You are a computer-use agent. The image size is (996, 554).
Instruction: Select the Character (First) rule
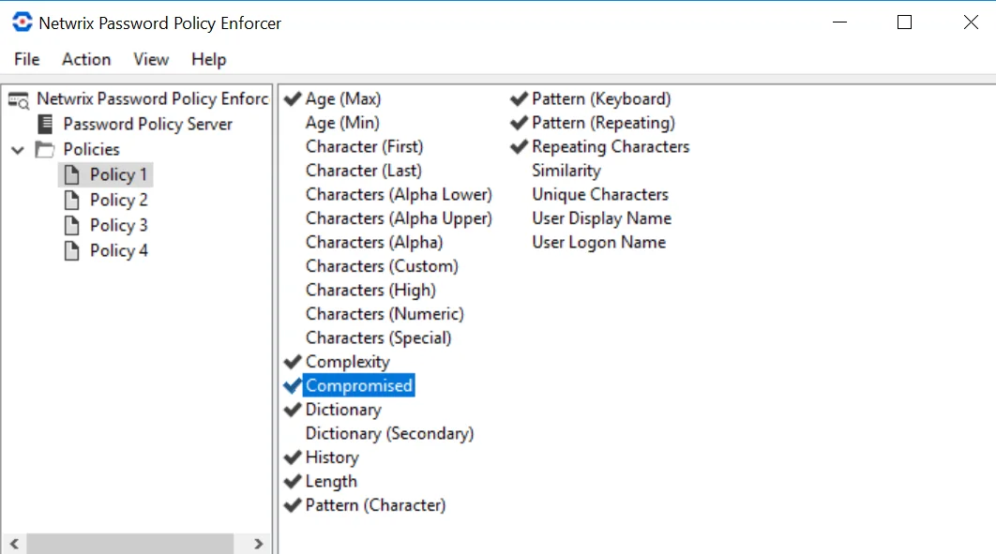pyautogui.click(x=365, y=146)
